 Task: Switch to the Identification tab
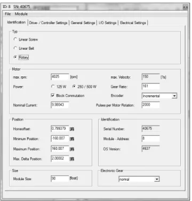click(17, 22)
